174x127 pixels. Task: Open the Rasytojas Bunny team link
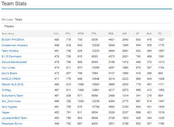pos(12,124)
